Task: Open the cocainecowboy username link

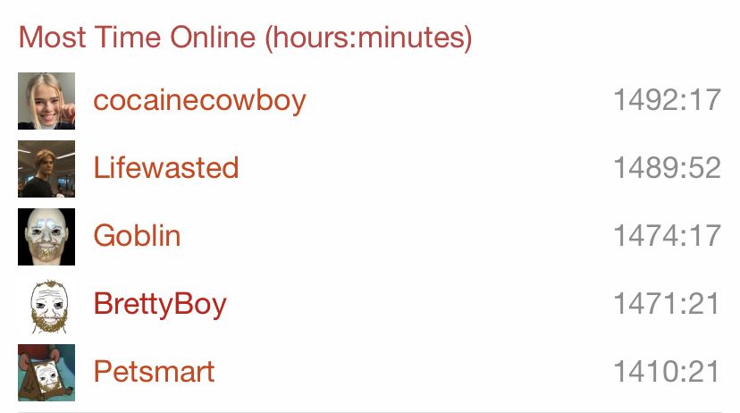Action: 199,100
